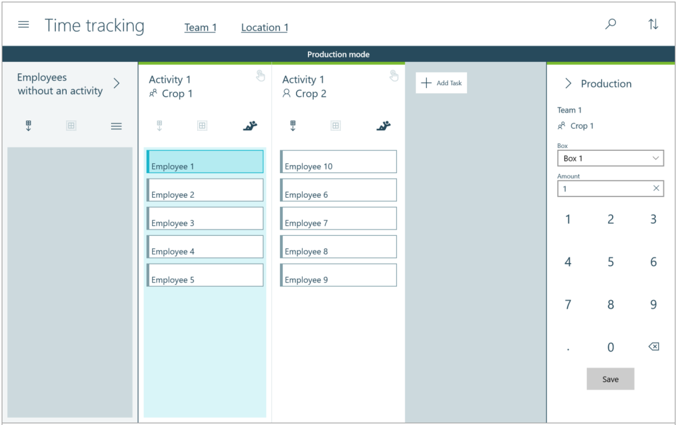Select Employee 2 card
The height and width of the screenshot is (425, 678).
(x=205, y=190)
